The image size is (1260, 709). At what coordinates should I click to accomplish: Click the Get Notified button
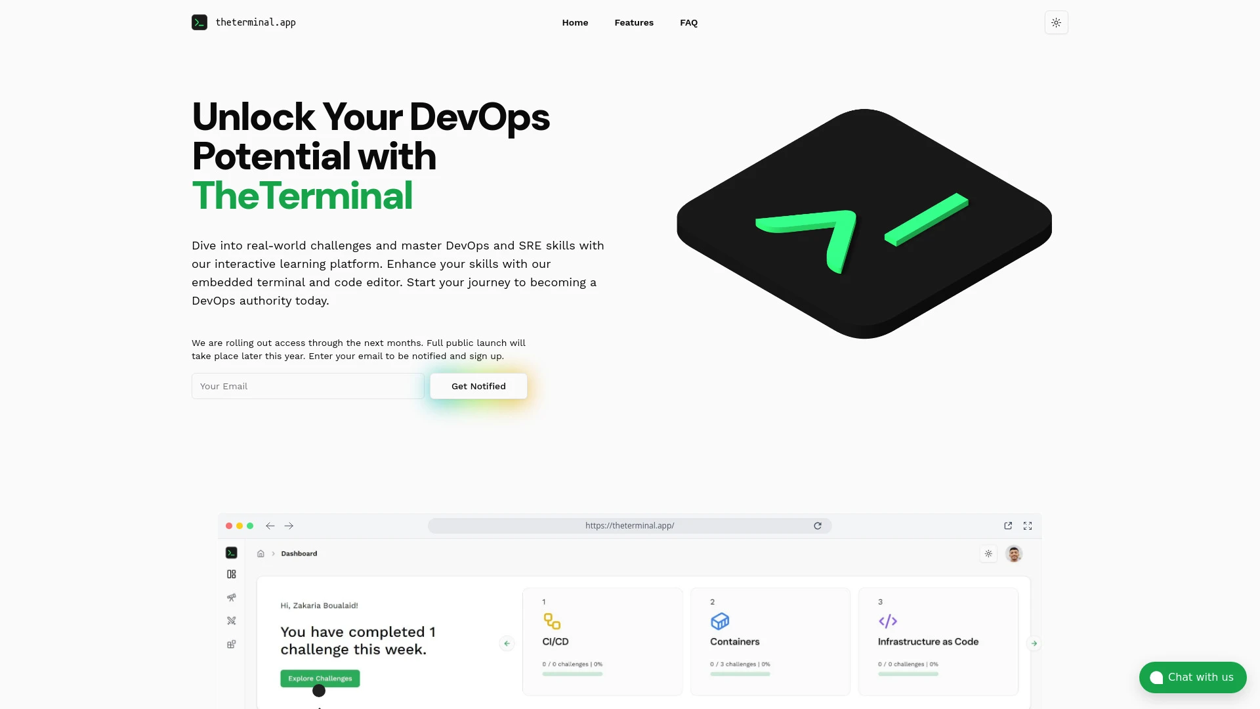(478, 385)
